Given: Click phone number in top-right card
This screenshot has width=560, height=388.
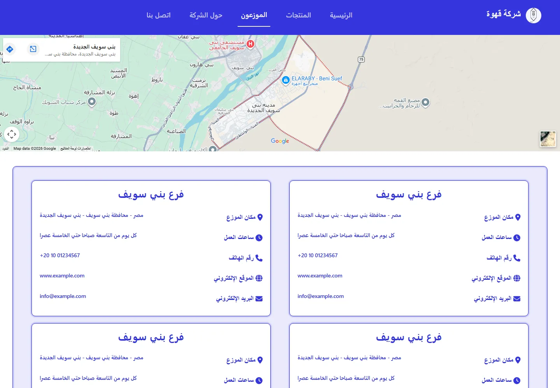Looking at the screenshot, I should click(318, 255).
